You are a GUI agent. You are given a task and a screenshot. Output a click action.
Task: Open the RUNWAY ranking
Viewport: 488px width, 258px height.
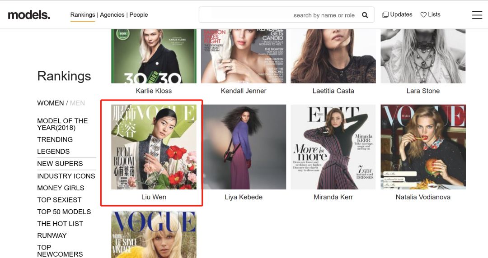[x=52, y=235]
